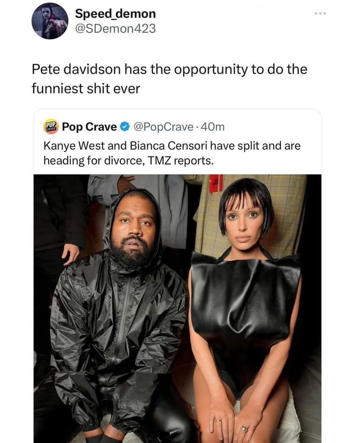355x443 pixels.
Task: Click the 'funniest shit ever' text line
Action: (86, 89)
